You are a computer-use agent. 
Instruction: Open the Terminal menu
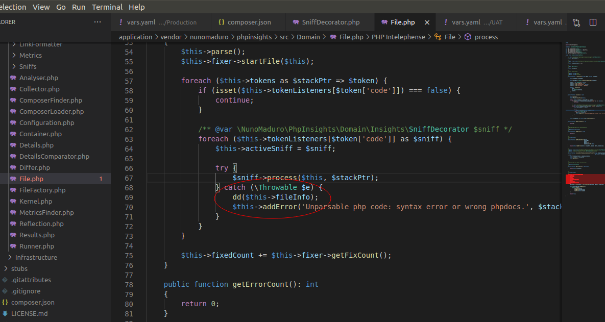tap(107, 7)
